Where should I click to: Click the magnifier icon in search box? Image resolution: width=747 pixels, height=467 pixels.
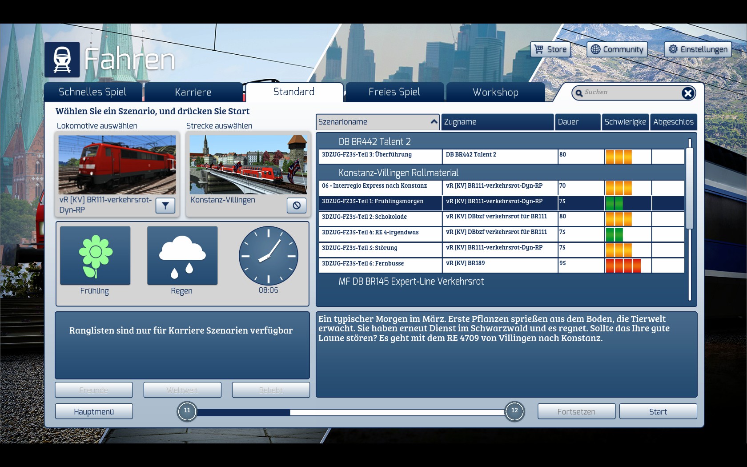[x=579, y=93]
